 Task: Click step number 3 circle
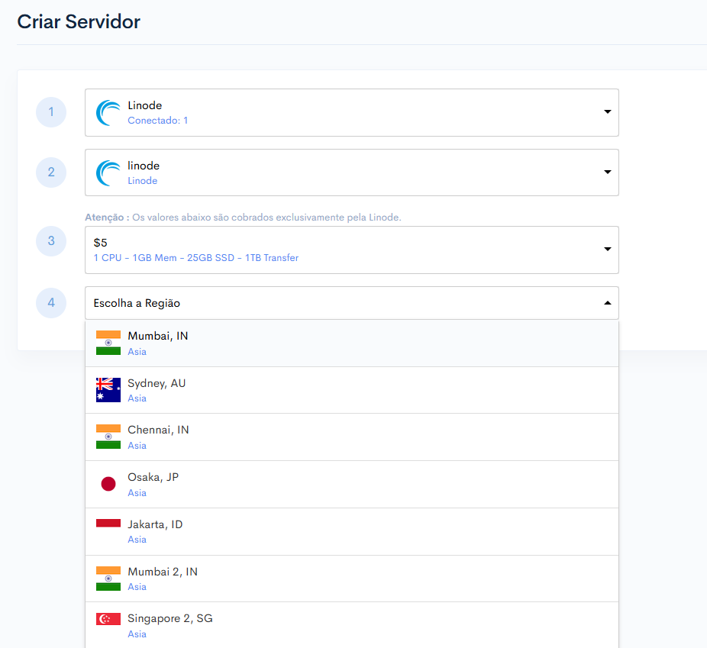coord(51,241)
